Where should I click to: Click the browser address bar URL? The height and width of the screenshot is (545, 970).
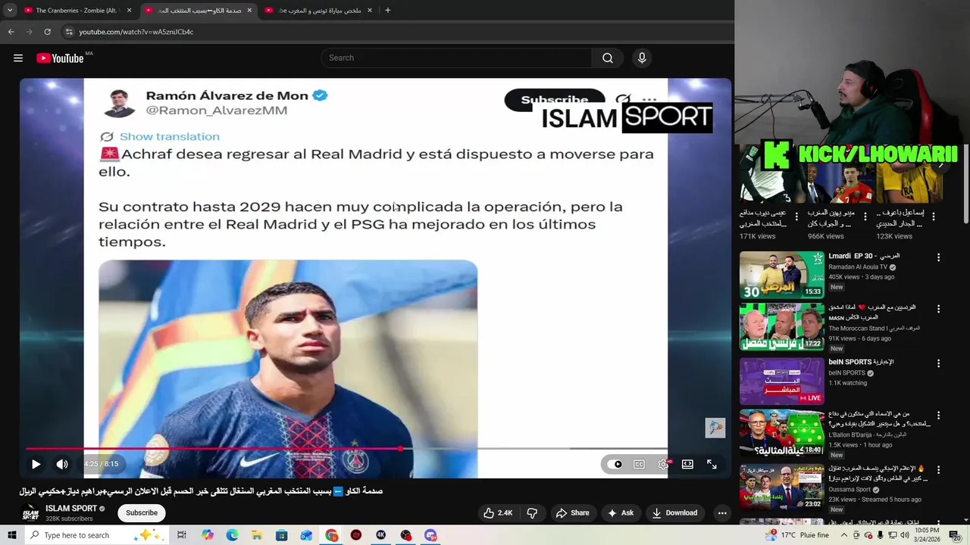point(136,32)
